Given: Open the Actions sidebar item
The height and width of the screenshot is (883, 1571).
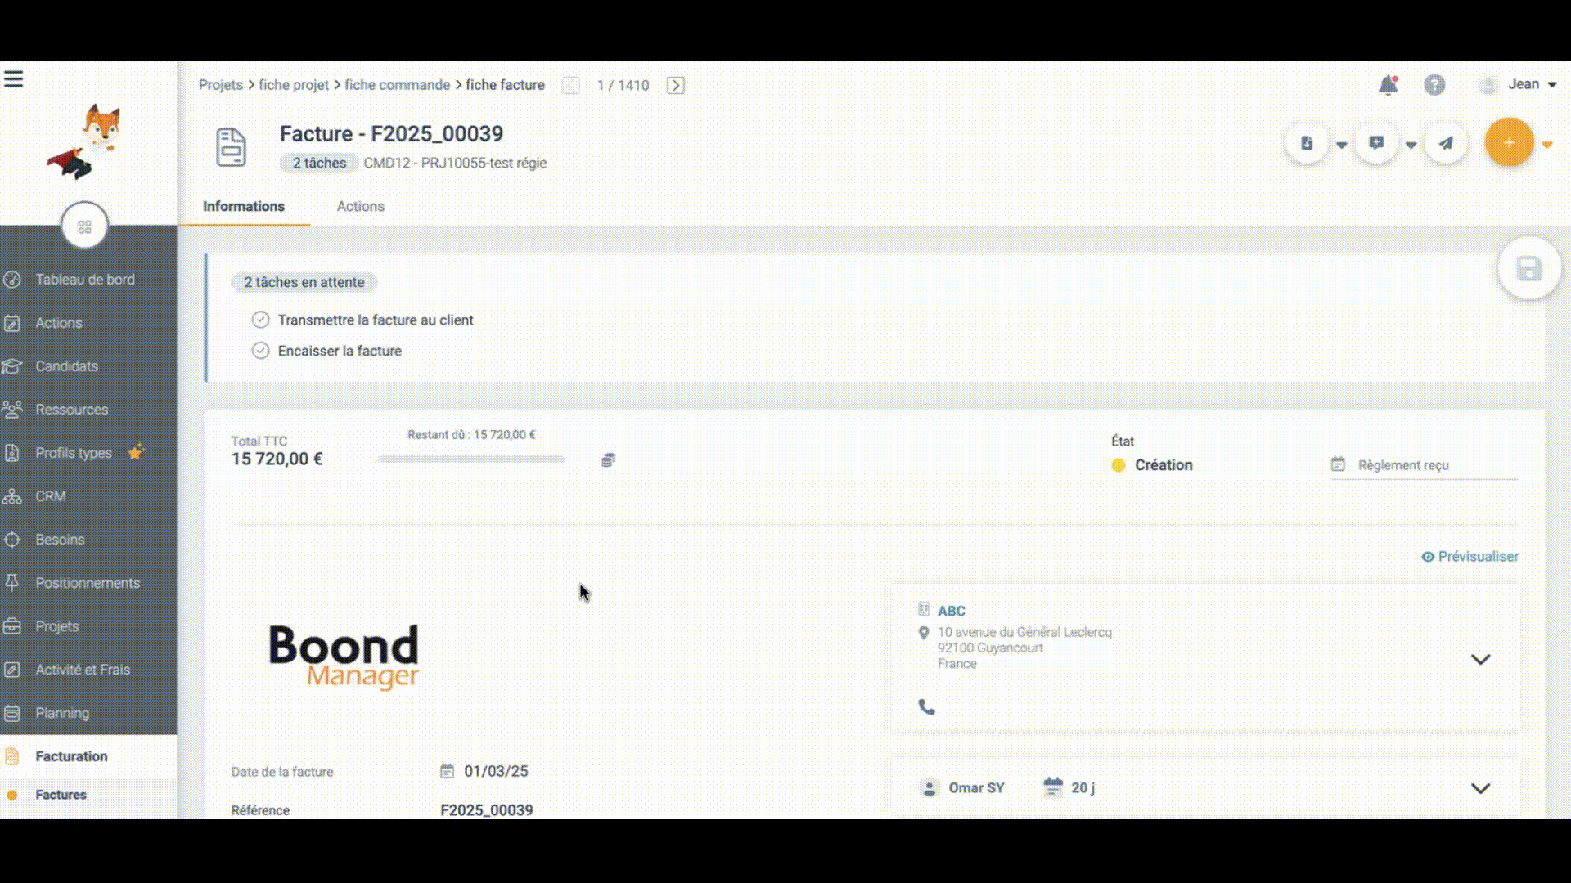Looking at the screenshot, I should pyautogui.click(x=59, y=323).
